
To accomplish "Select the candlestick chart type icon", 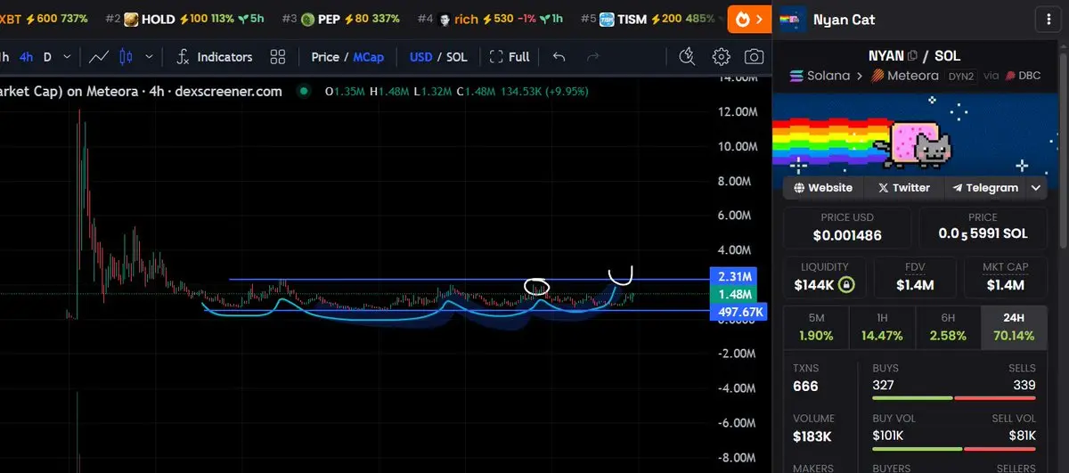I will tap(126, 57).
